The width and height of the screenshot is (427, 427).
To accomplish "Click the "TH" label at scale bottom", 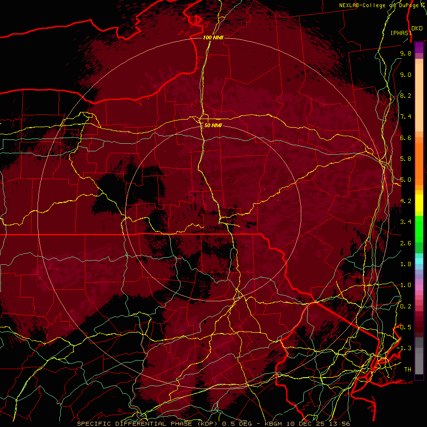I will [408, 370].
